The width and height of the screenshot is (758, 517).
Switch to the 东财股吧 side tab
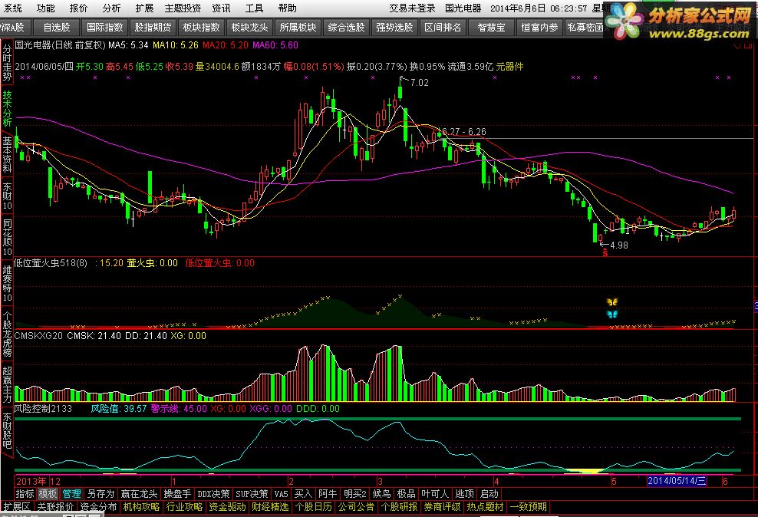coord(7,430)
